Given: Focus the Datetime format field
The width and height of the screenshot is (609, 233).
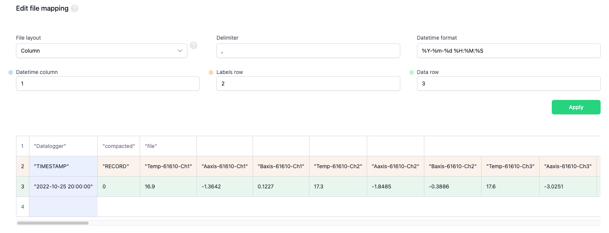Looking at the screenshot, I should click(x=508, y=51).
